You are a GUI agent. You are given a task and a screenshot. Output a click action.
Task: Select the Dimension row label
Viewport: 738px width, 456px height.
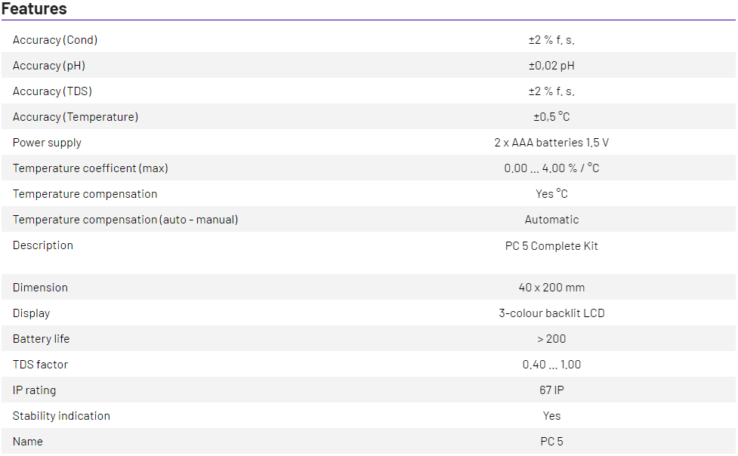[40, 288]
